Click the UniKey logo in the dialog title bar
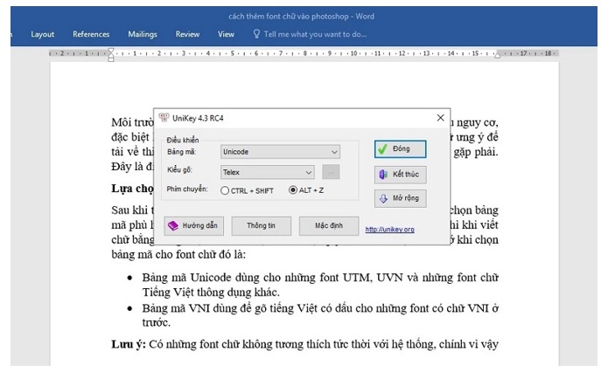615x372 pixels. pyautogui.click(x=163, y=118)
